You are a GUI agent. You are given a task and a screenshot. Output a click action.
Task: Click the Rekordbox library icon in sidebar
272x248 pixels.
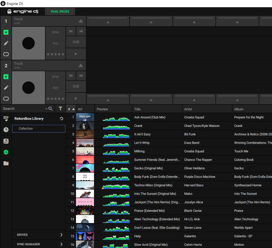(x=6, y=152)
